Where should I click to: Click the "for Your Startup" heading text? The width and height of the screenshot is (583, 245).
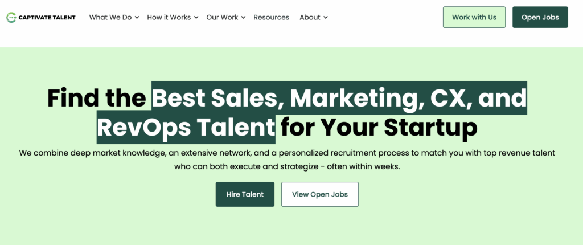pyautogui.click(x=379, y=126)
